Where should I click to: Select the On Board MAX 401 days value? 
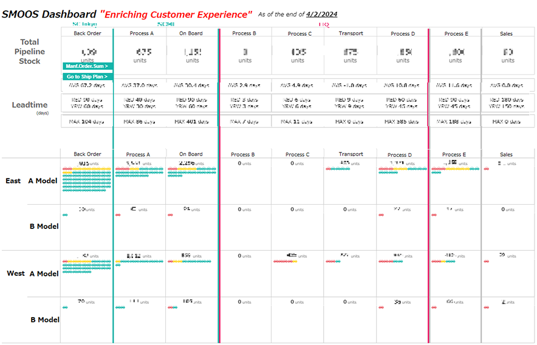tap(192, 121)
